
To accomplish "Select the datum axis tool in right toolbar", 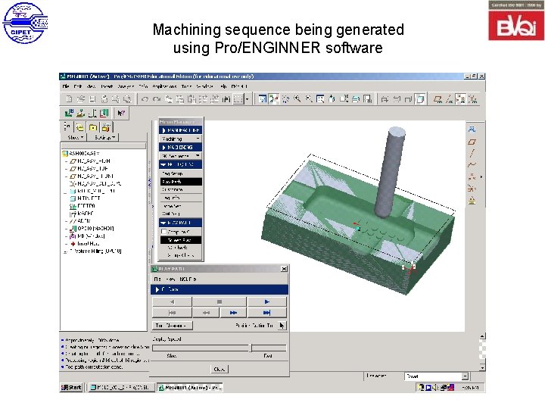I will [472, 153].
